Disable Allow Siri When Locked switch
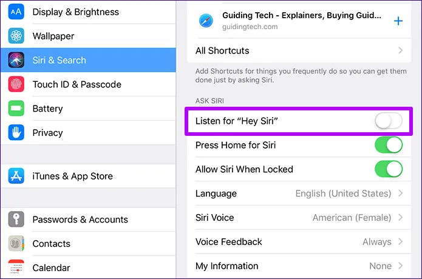Viewport: 422px width, 279px height. [x=388, y=169]
